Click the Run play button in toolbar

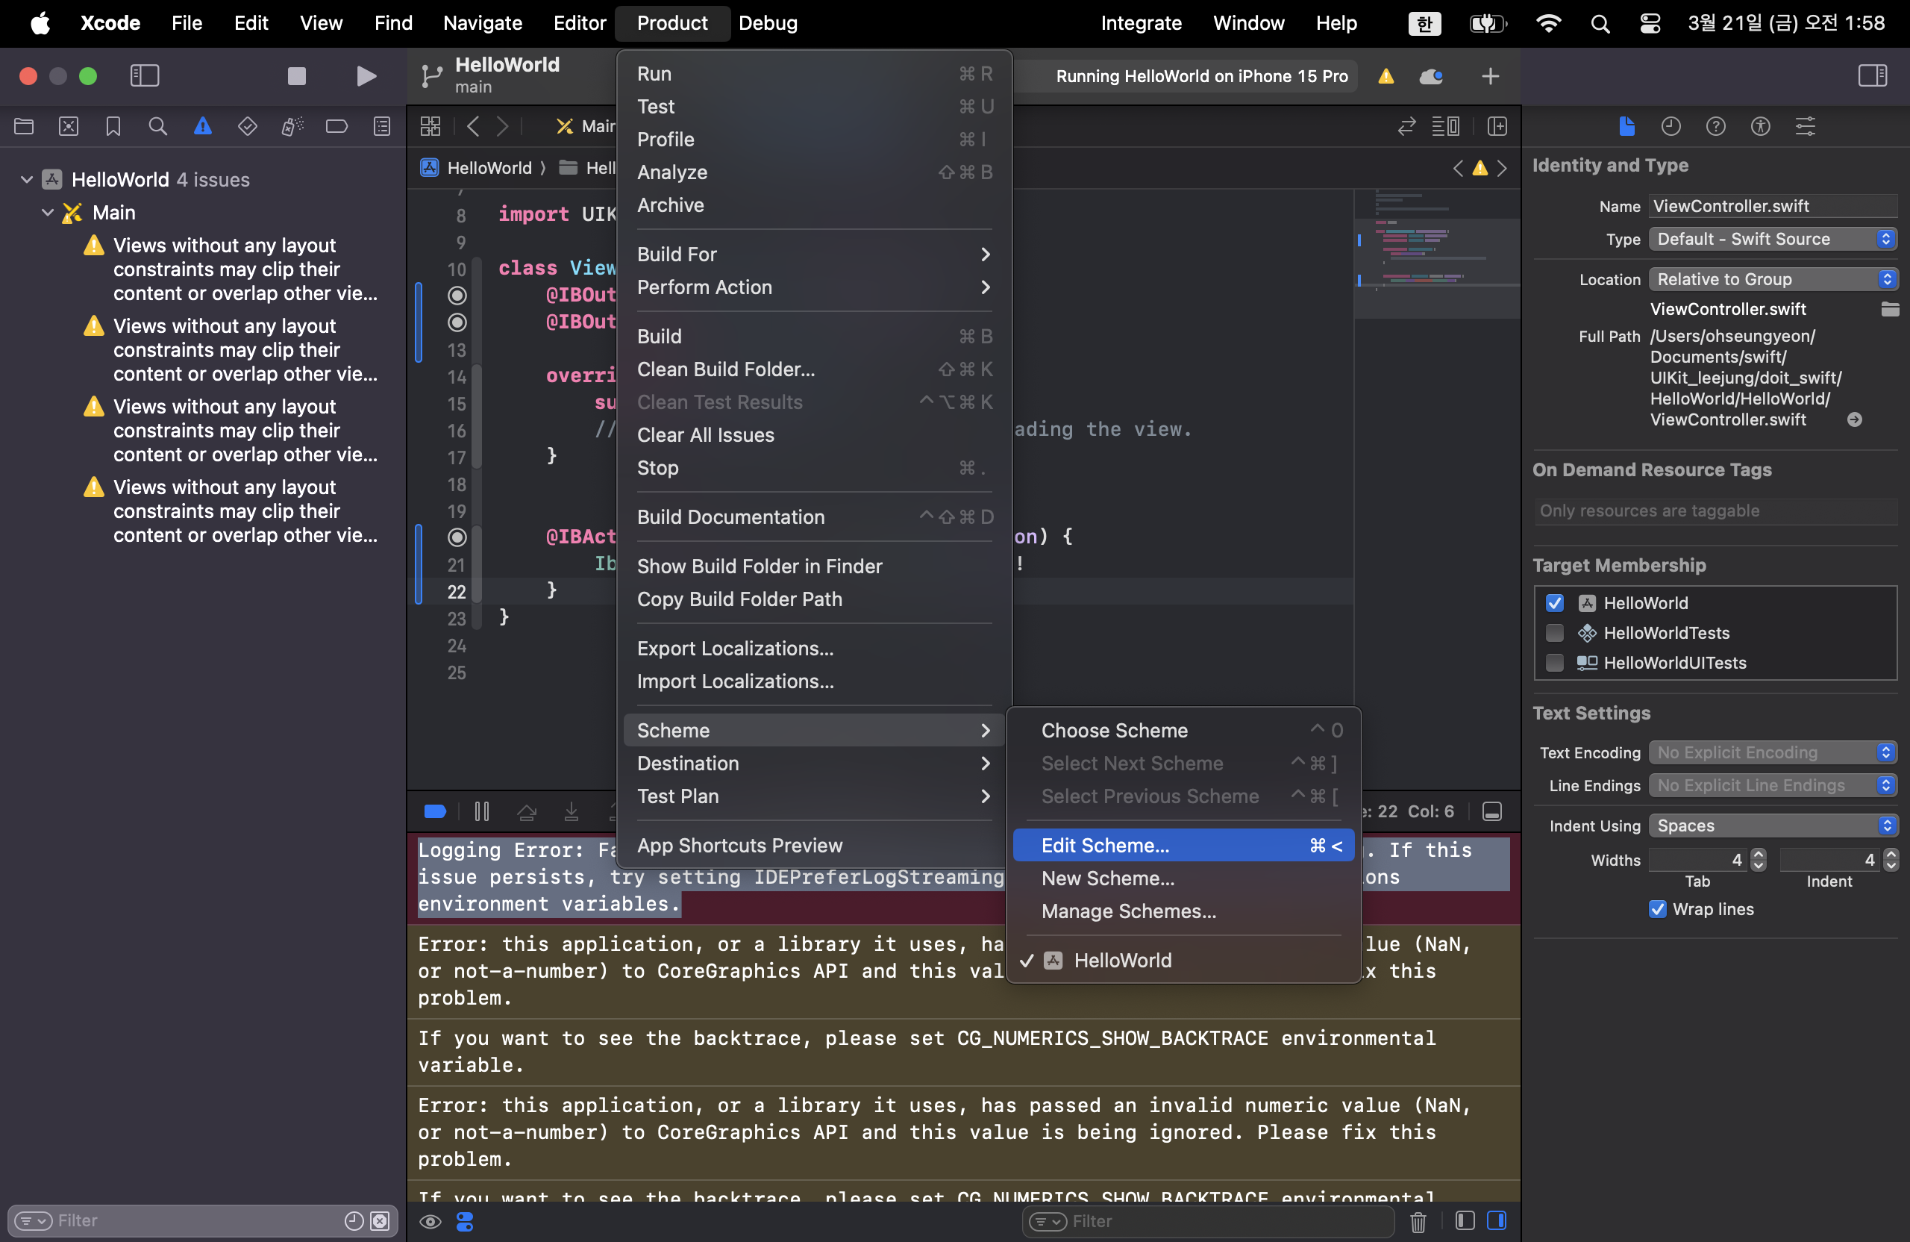pos(366,75)
